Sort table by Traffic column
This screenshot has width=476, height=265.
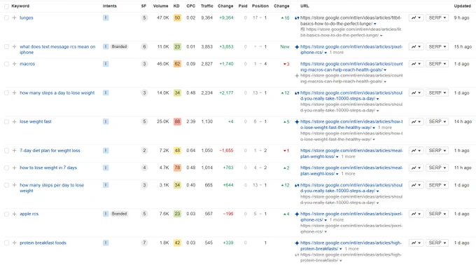pyautogui.click(x=206, y=6)
